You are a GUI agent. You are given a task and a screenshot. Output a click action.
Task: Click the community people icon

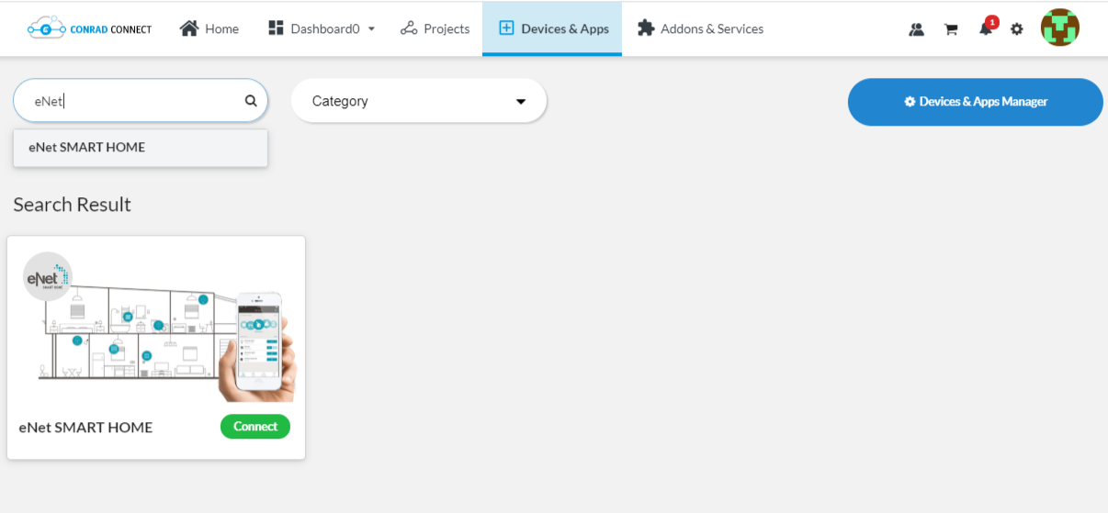[x=916, y=29]
